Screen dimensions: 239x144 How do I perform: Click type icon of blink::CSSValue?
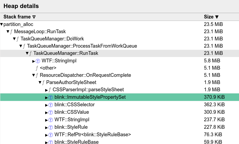51,112
